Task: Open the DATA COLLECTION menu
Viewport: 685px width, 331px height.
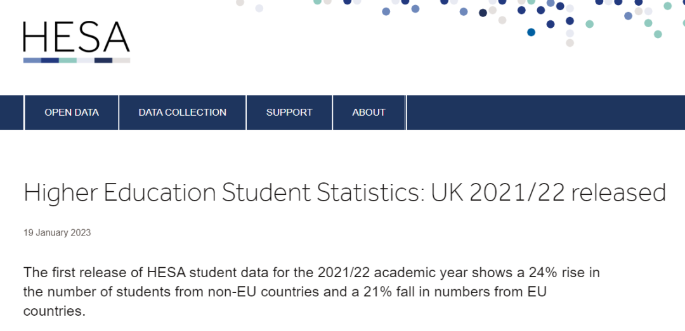Action: pos(183,113)
